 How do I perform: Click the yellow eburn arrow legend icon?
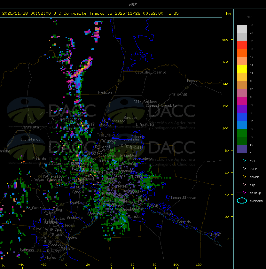tap(242, 177)
